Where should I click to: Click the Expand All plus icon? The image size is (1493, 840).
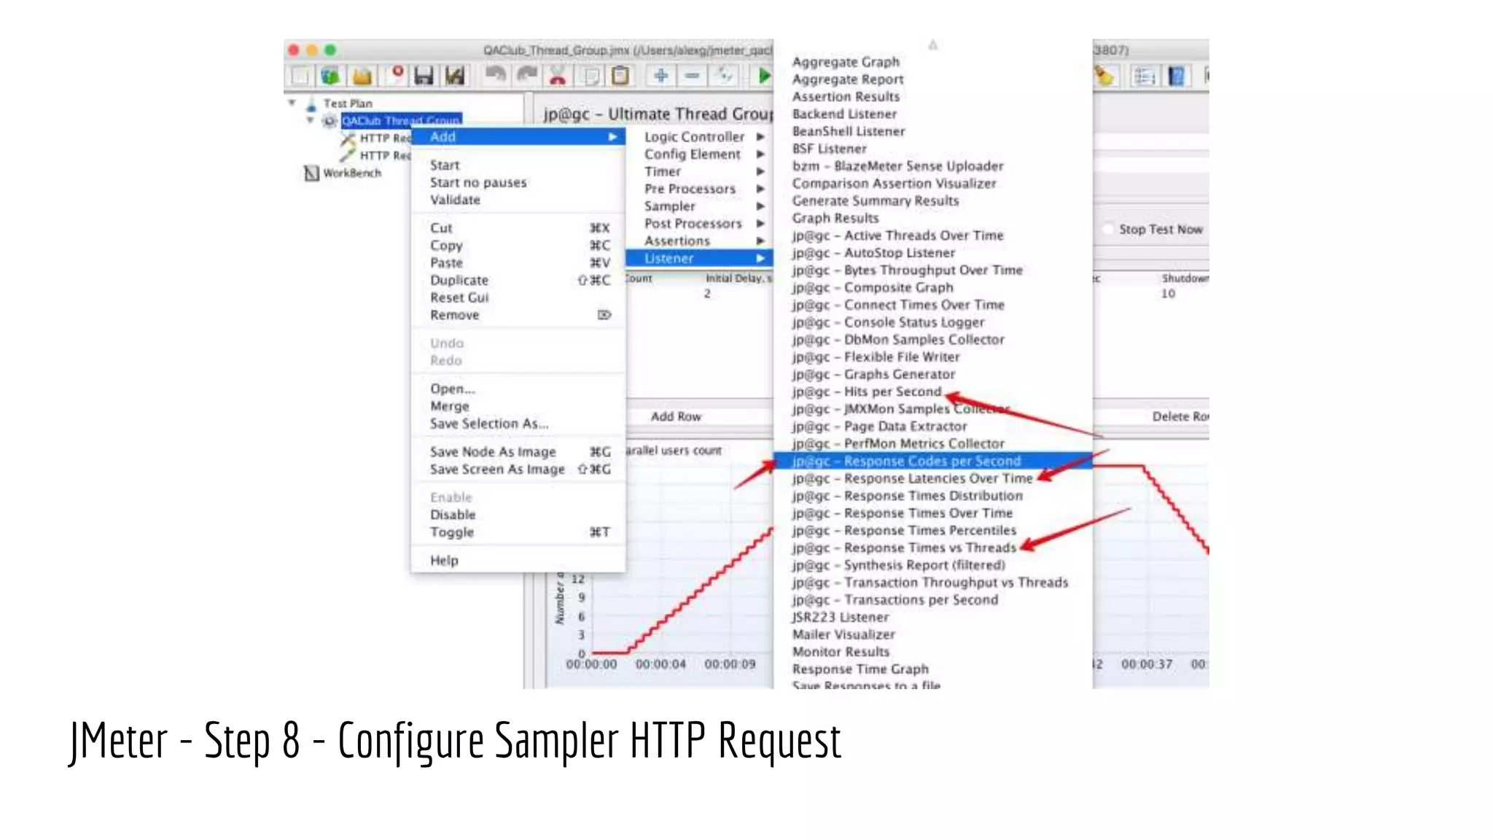point(661,76)
